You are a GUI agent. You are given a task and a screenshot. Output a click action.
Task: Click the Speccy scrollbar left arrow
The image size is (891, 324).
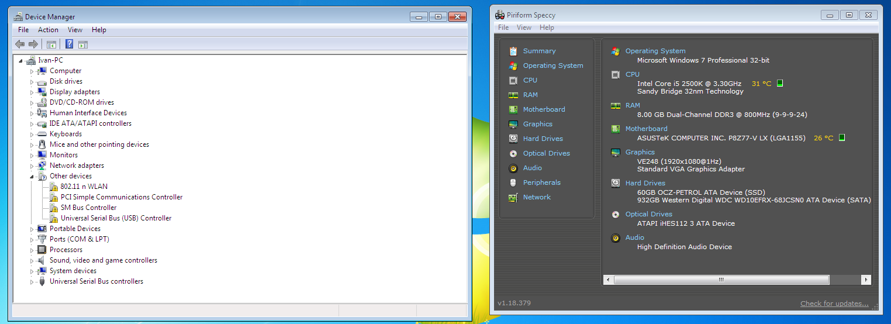(608, 280)
